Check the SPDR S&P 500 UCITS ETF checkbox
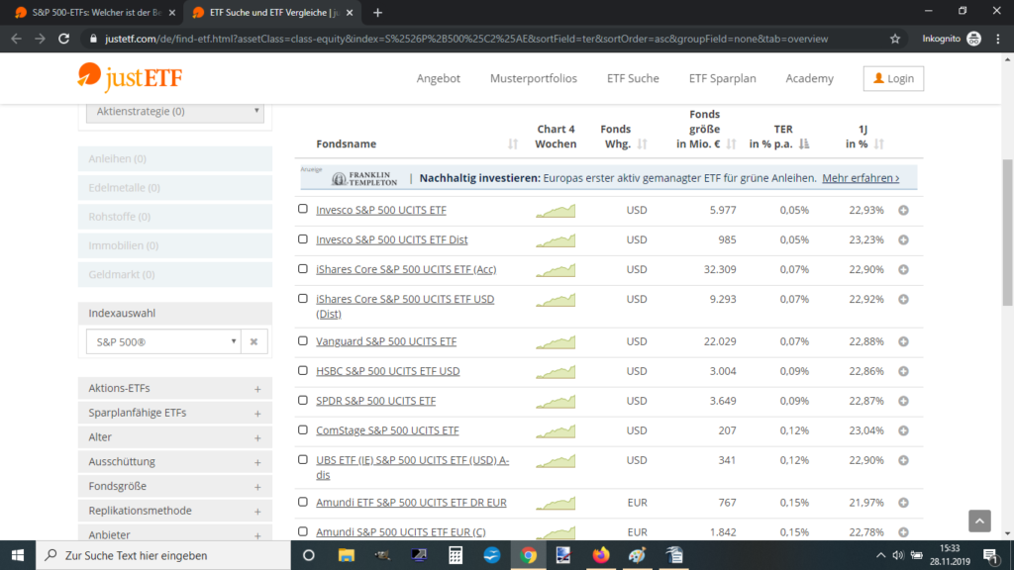This screenshot has height=570, width=1014. click(x=303, y=400)
